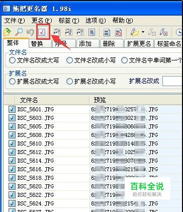
Task: Switch to the 标签命名 tab
Action: point(168,44)
